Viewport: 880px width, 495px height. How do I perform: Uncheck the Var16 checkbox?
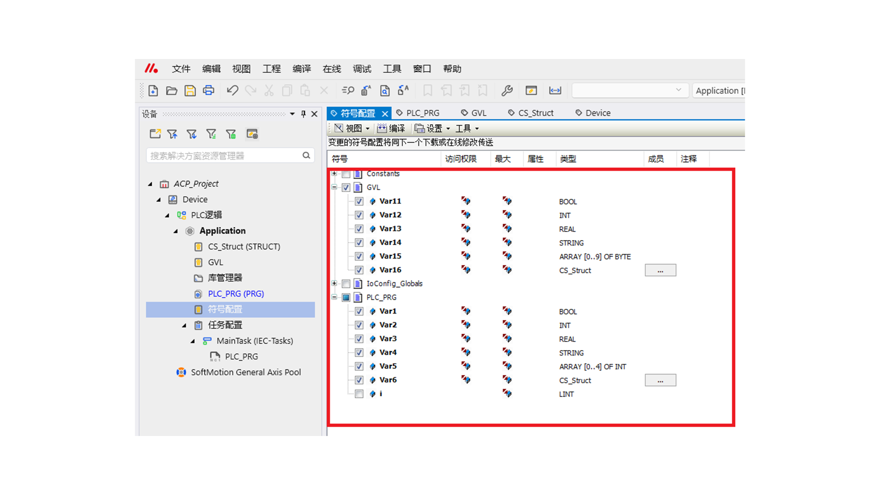[359, 270]
